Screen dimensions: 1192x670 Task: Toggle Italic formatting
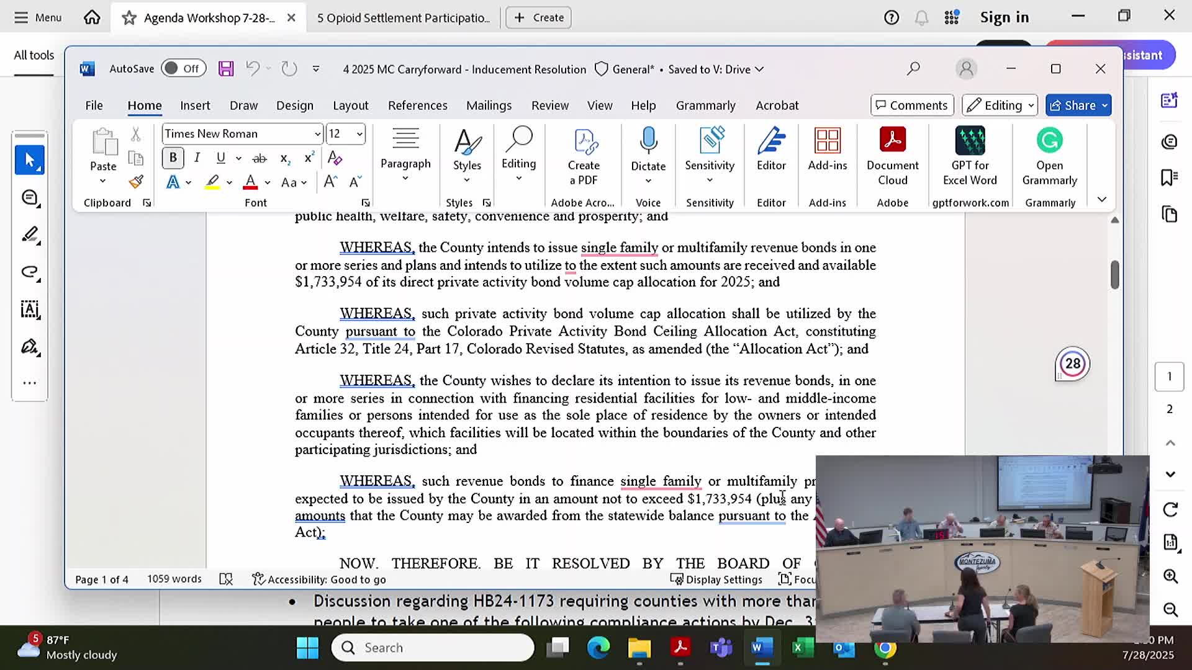(x=197, y=158)
